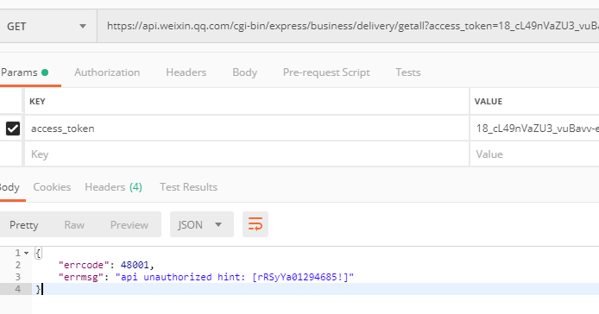Select the Params tab
Viewport: 599px width, 314px height.
coord(25,72)
